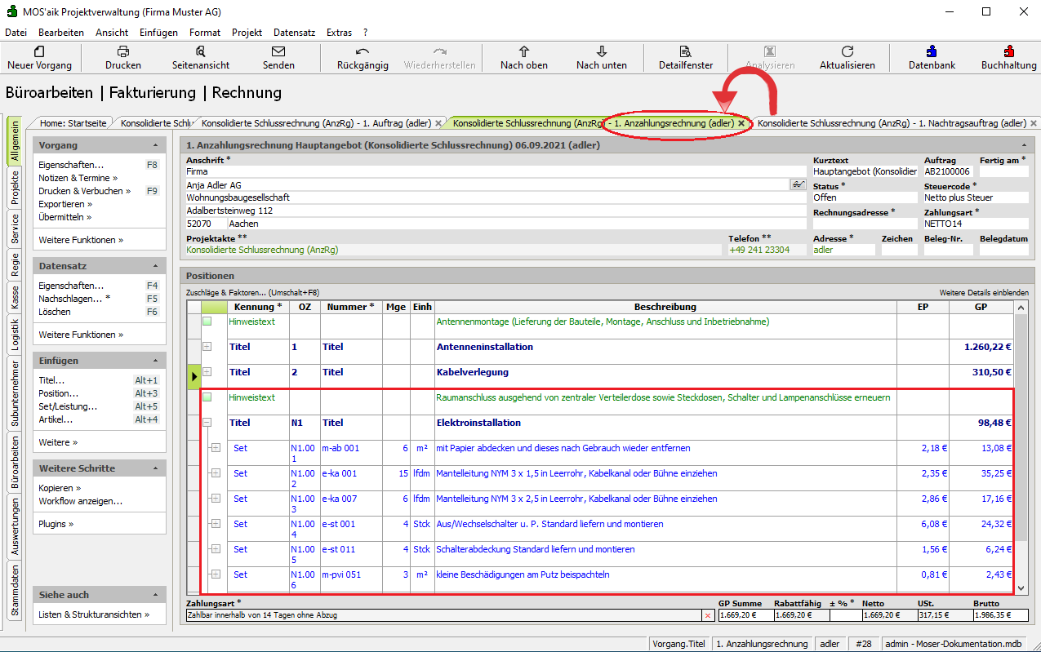
Task: Collapse the Elektroinstallation title row
Action: tap(207, 423)
